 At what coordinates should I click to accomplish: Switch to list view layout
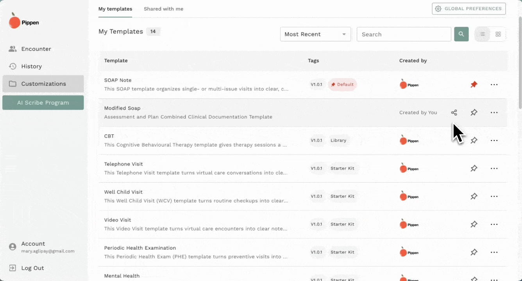tap(483, 34)
